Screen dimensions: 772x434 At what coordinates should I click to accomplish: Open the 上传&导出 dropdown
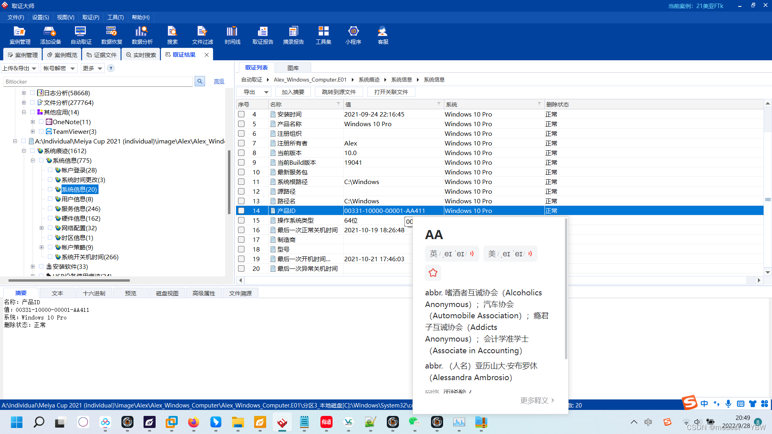pos(20,68)
